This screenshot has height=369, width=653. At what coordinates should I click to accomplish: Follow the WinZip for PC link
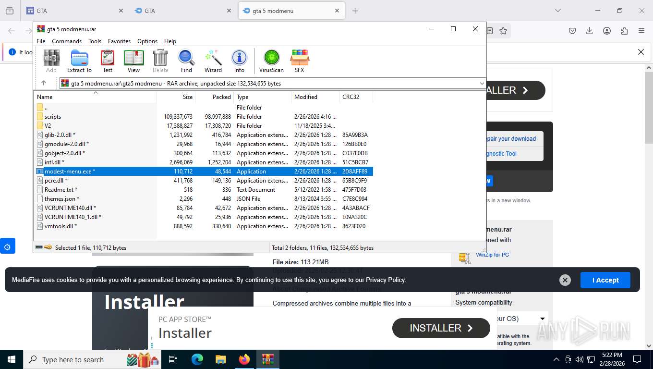coord(492,255)
